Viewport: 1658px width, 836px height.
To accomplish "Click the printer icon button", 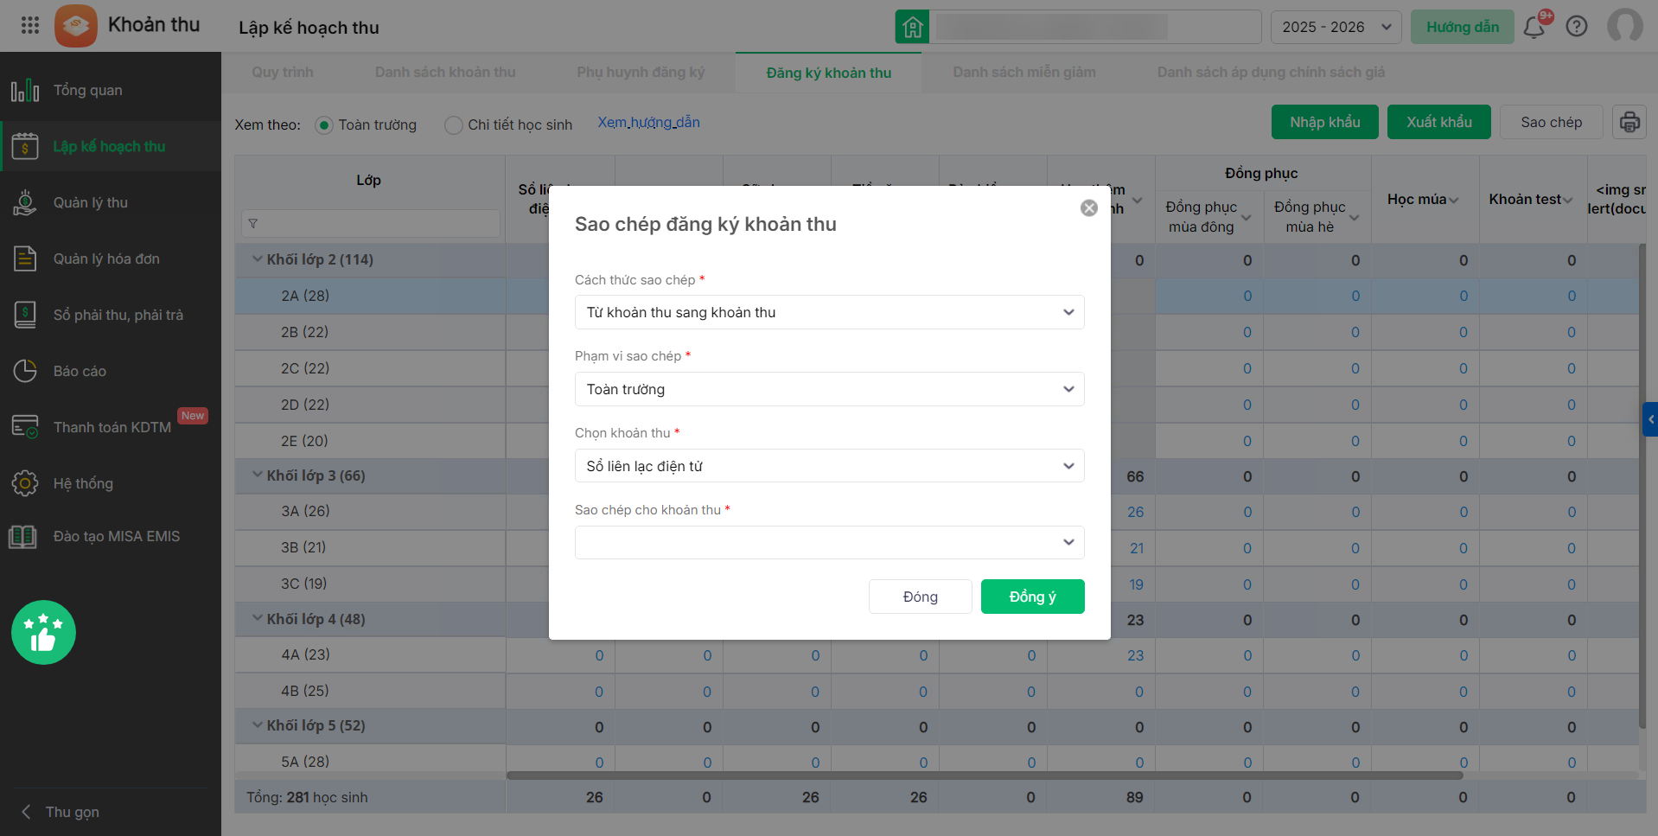I will coord(1629,122).
